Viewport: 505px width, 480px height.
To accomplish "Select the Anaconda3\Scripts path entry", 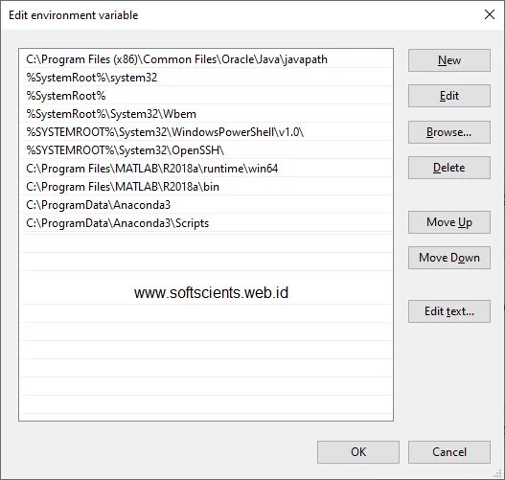I will tap(207, 223).
